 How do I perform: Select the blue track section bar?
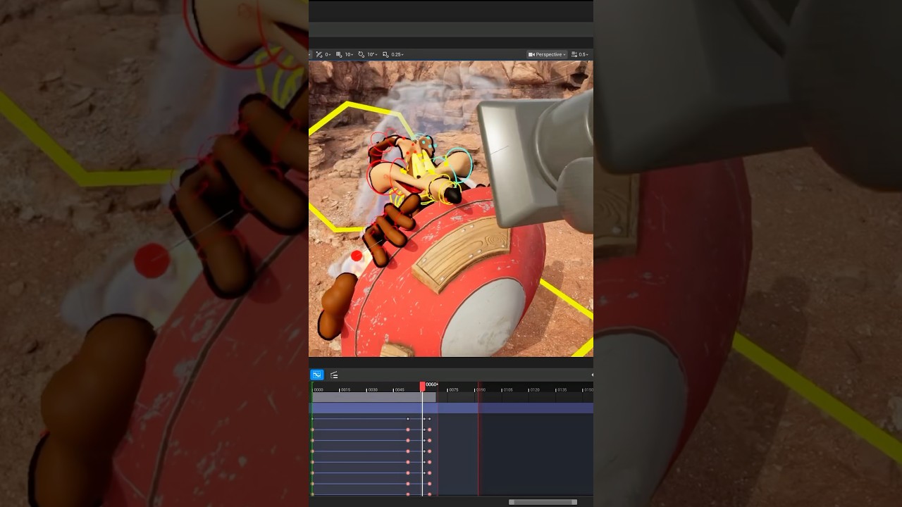point(452,408)
